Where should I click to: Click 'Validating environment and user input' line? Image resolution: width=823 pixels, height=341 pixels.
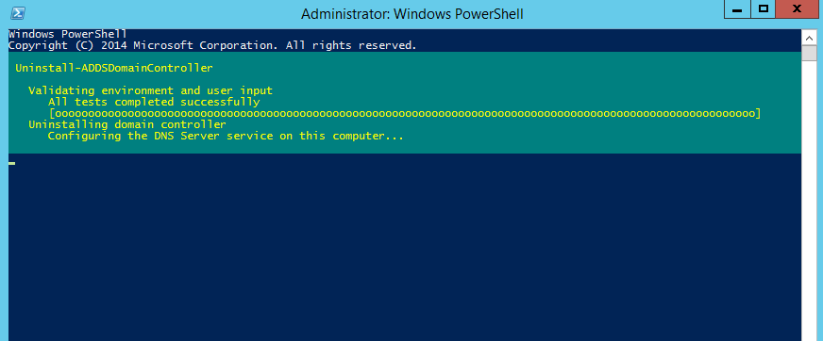click(x=150, y=90)
